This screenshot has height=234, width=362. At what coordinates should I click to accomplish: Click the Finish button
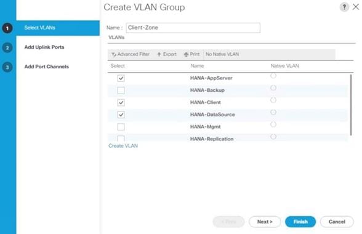300,222
